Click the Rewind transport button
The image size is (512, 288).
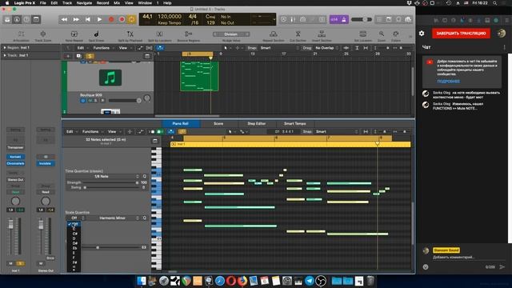(x=64, y=19)
